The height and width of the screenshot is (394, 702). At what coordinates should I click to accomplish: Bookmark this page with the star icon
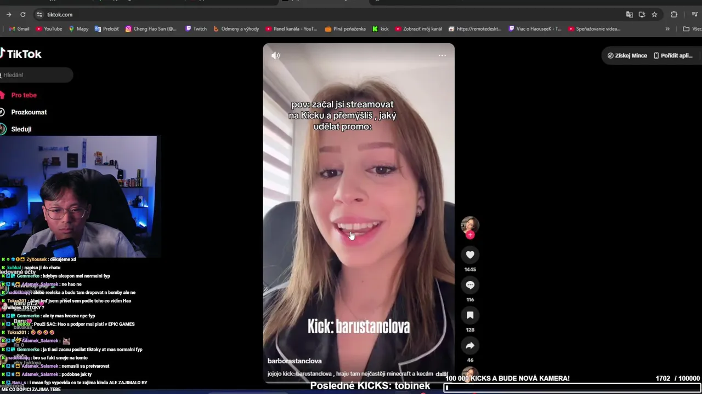pyautogui.click(x=654, y=15)
